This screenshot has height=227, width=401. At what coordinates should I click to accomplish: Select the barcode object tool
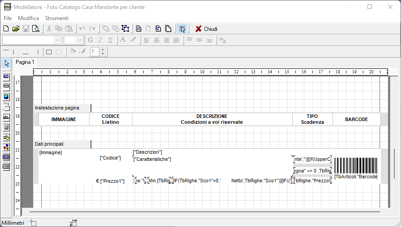6,167
